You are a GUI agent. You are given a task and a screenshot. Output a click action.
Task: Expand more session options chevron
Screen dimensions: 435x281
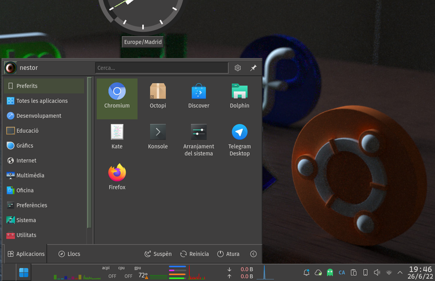253,254
